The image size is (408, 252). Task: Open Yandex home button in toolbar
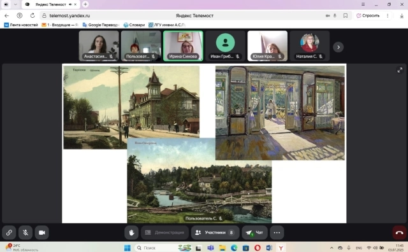coord(20,15)
